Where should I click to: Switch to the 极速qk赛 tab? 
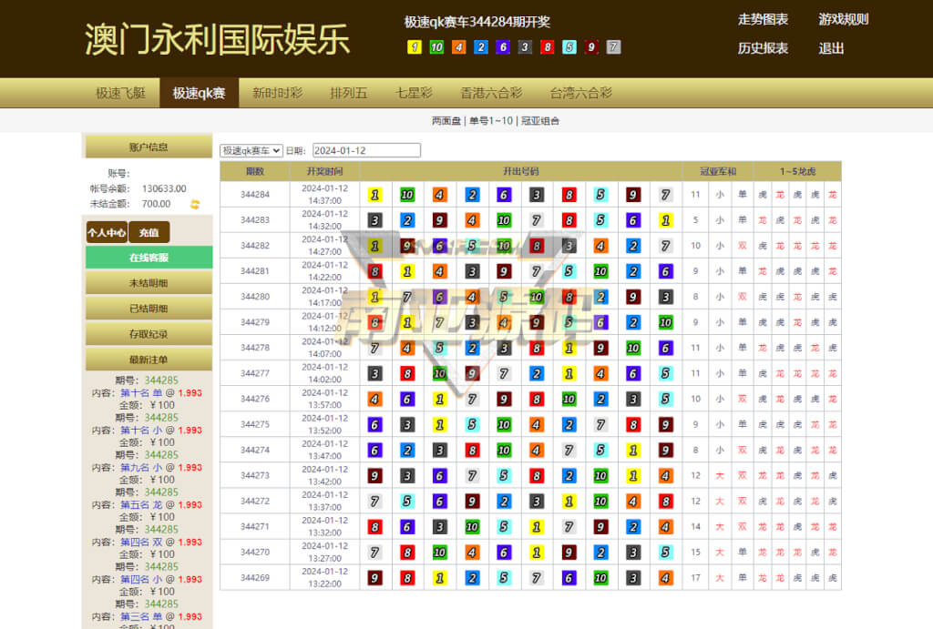199,93
